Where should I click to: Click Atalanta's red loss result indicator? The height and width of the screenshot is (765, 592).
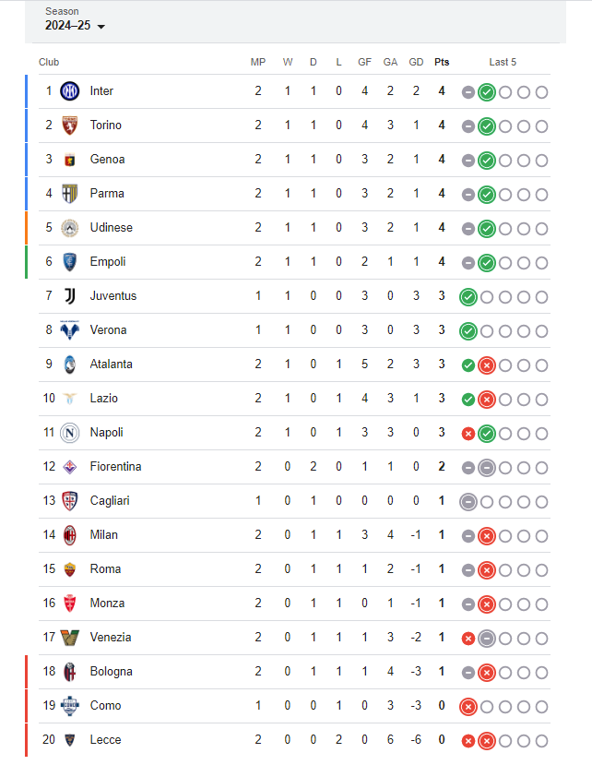[487, 365]
